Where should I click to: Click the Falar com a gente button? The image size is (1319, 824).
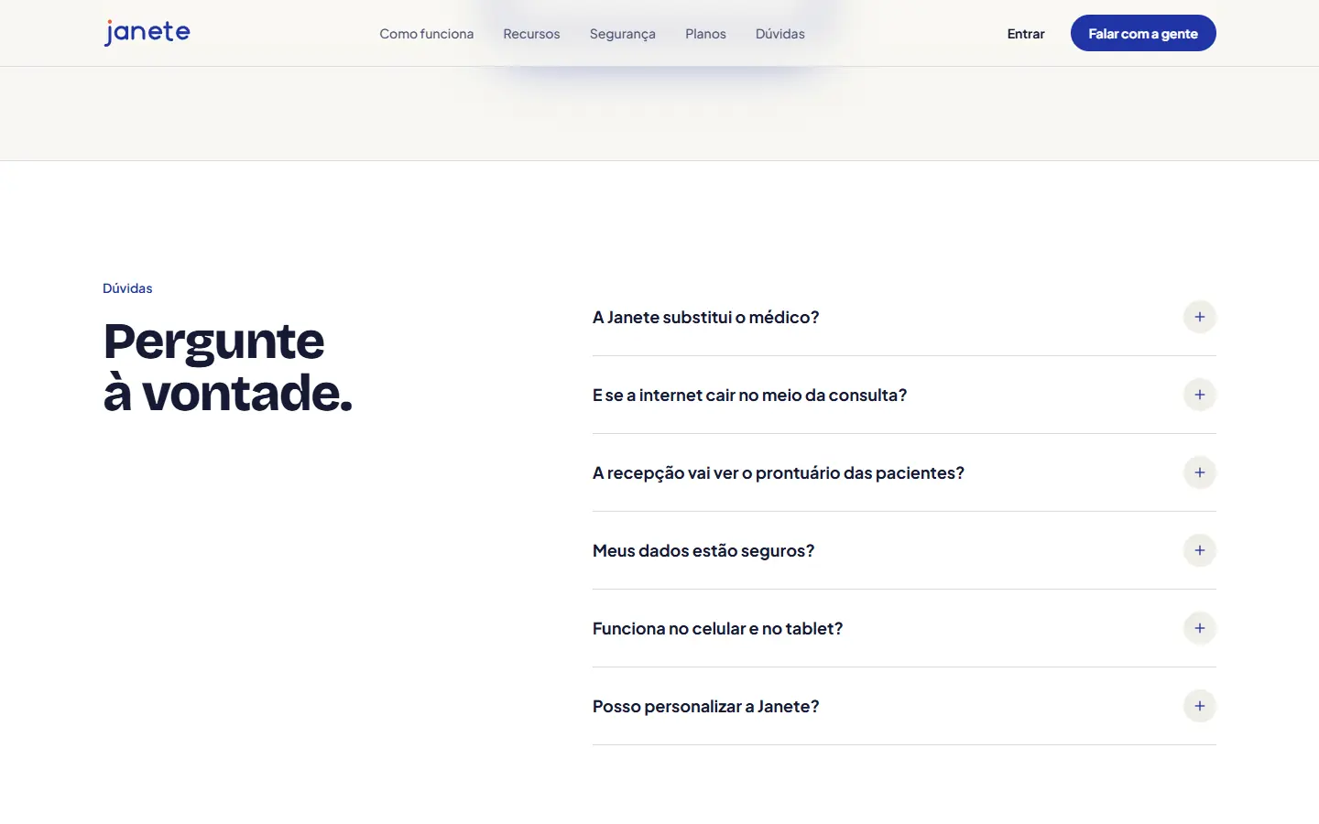click(x=1143, y=33)
